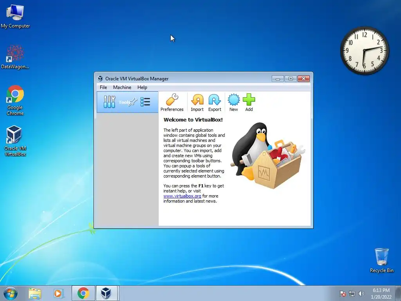
Task: Open the Action Center flag tray icon
Action: [x=343, y=294]
